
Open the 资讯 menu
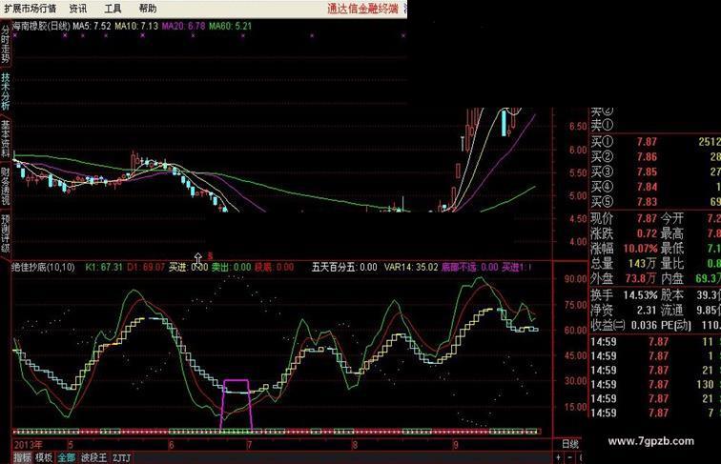pyautogui.click(x=77, y=9)
